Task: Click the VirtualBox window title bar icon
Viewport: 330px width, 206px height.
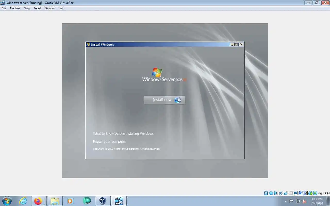Action: click(x=3, y=3)
